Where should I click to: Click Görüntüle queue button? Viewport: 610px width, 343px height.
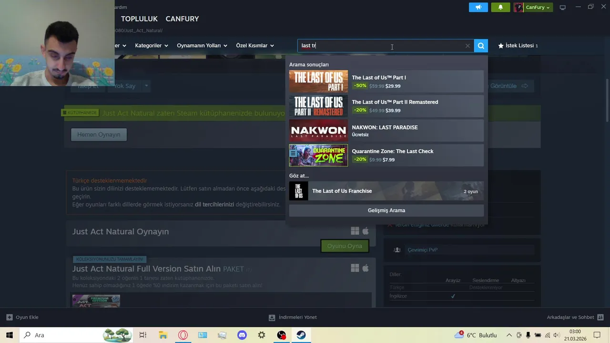tap(509, 86)
